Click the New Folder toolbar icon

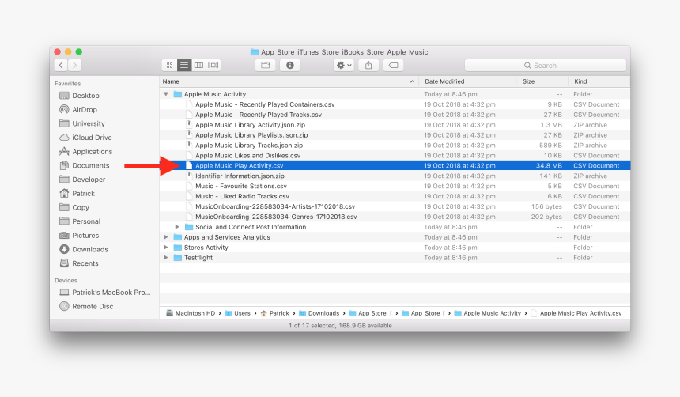266,66
